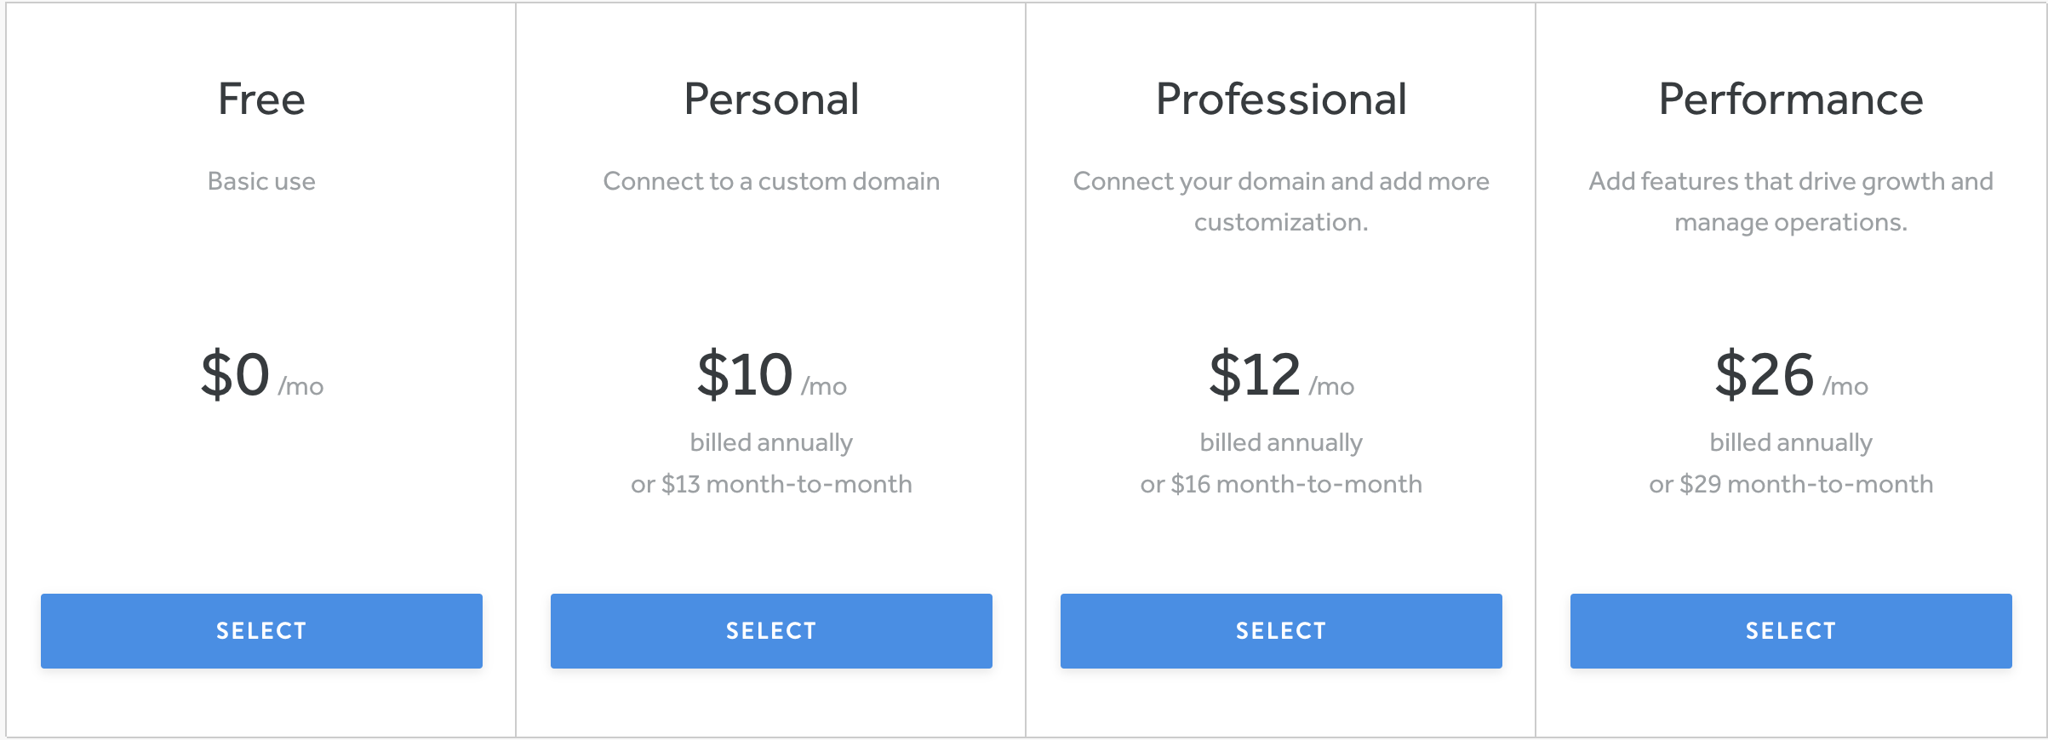Click the Free plan heading
The image size is (2048, 740).
261,99
